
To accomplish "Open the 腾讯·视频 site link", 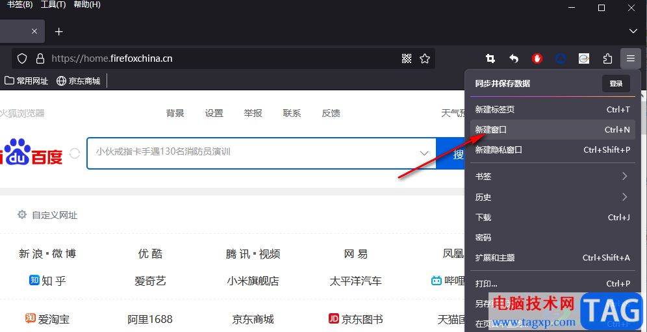I will (x=253, y=253).
